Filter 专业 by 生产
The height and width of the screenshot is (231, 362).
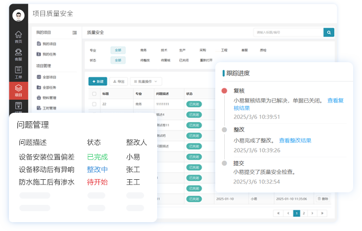(x=182, y=50)
